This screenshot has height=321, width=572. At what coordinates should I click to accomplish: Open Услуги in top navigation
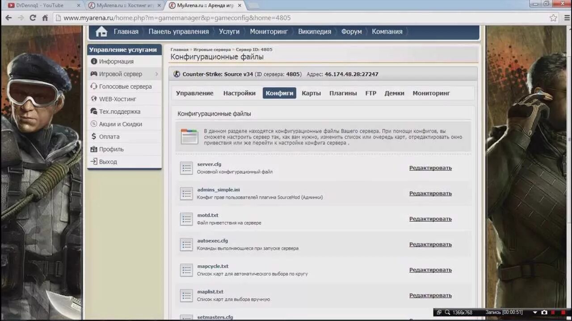(229, 32)
